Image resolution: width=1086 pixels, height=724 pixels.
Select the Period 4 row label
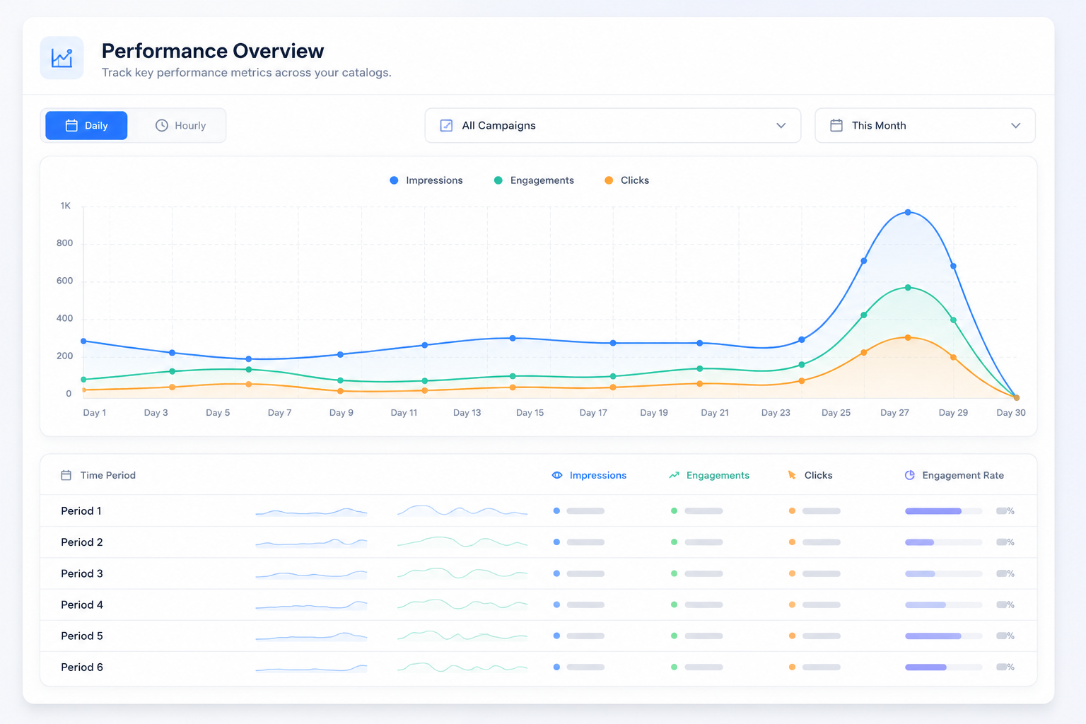tap(82, 605)
